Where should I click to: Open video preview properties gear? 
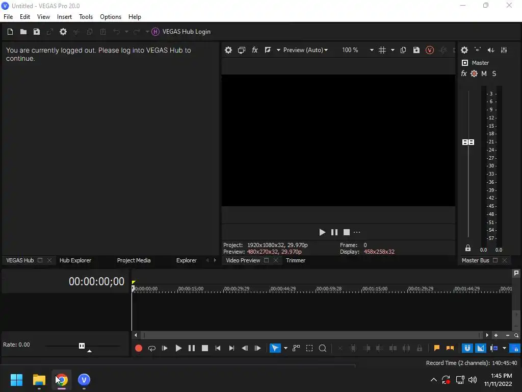pyautogui.click(x=228, y=50)
